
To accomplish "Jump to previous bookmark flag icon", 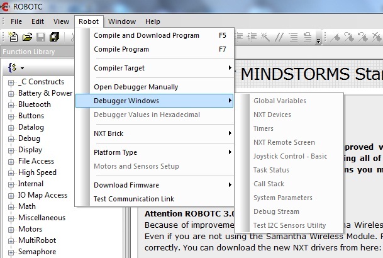I will (363, 37).
